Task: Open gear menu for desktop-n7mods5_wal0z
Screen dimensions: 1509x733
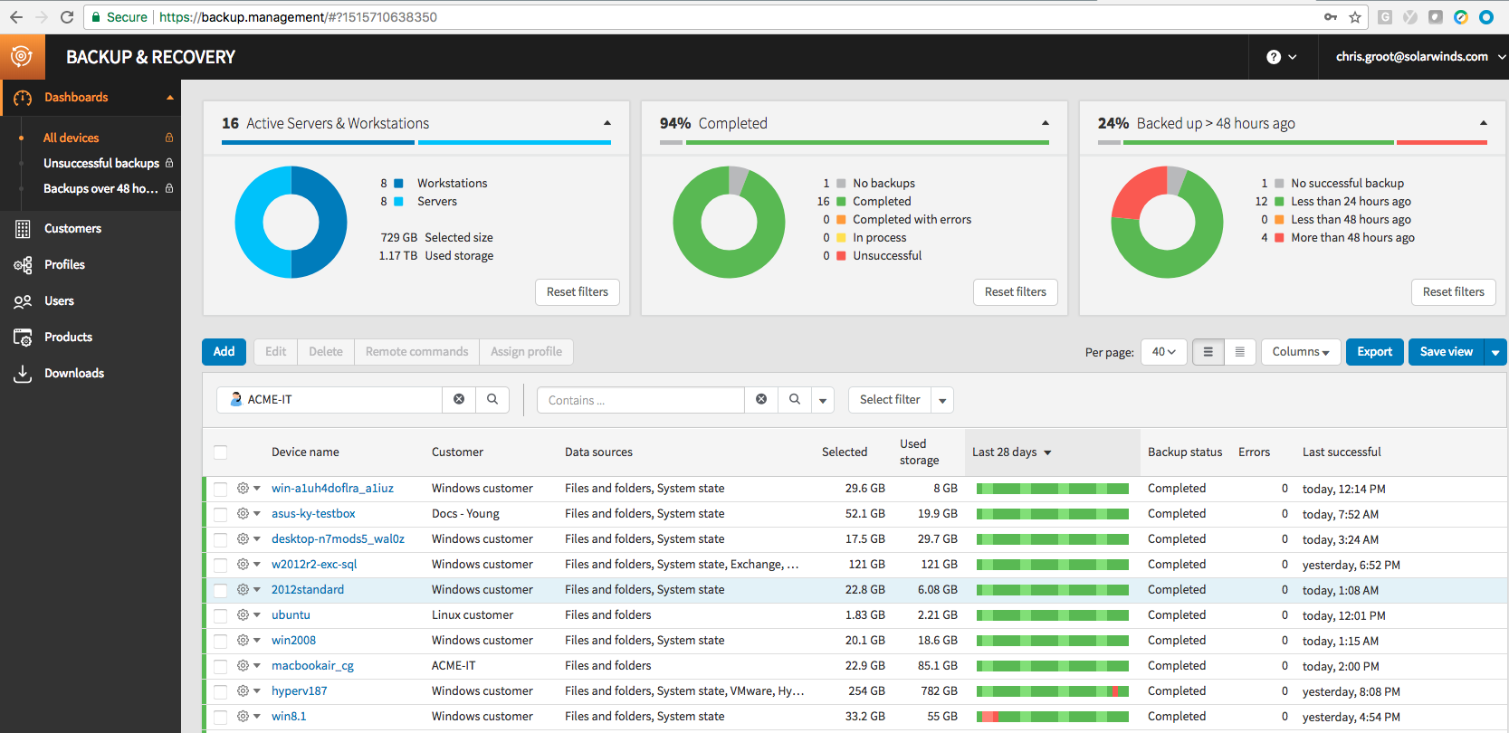Action: coord(248,538)
